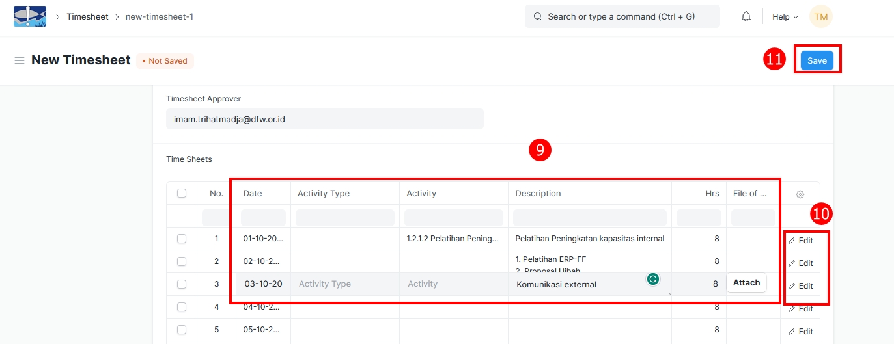Select the row 4 checkbox
The width and height of the screenshot is (894, 344).
[182, 307]
